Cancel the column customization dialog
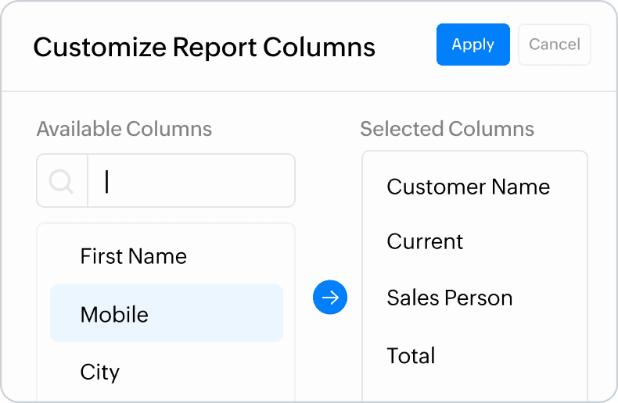 point(554,45)
